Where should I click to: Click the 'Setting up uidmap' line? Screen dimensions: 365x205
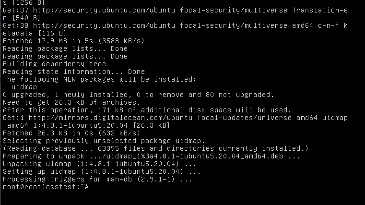[x=102, y=171]
